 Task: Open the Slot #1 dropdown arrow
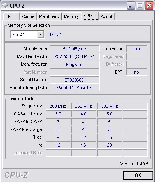click(41, 34)
